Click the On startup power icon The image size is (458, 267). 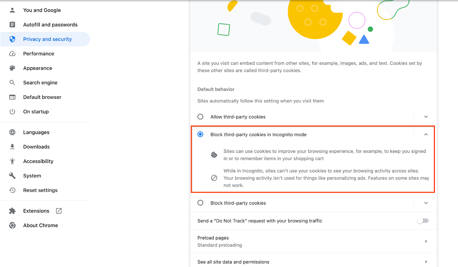click(x=12, y=111)
